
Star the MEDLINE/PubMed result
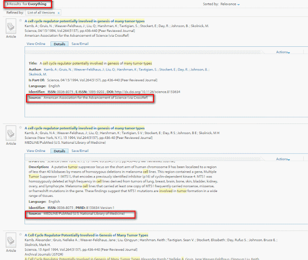coord(20,127)
